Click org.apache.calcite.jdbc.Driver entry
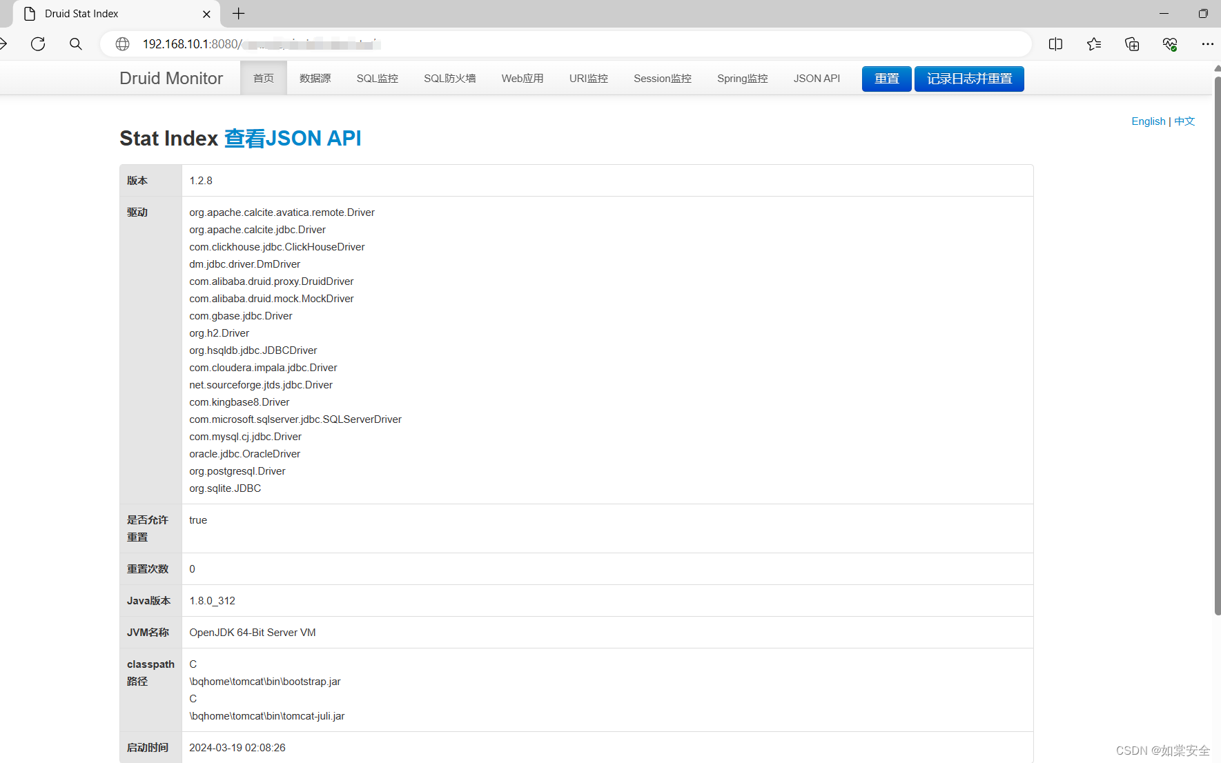 [257, 230]
